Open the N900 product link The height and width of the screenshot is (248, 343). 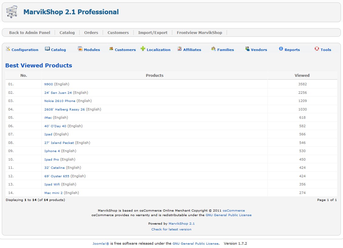(x=49, y=84)
